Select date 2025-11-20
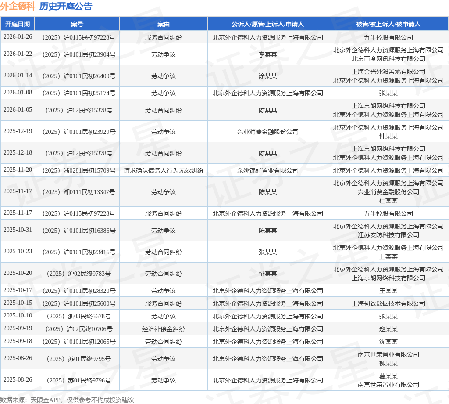The height and width of the screenshot is (404, 449). [x=18, y=170]
